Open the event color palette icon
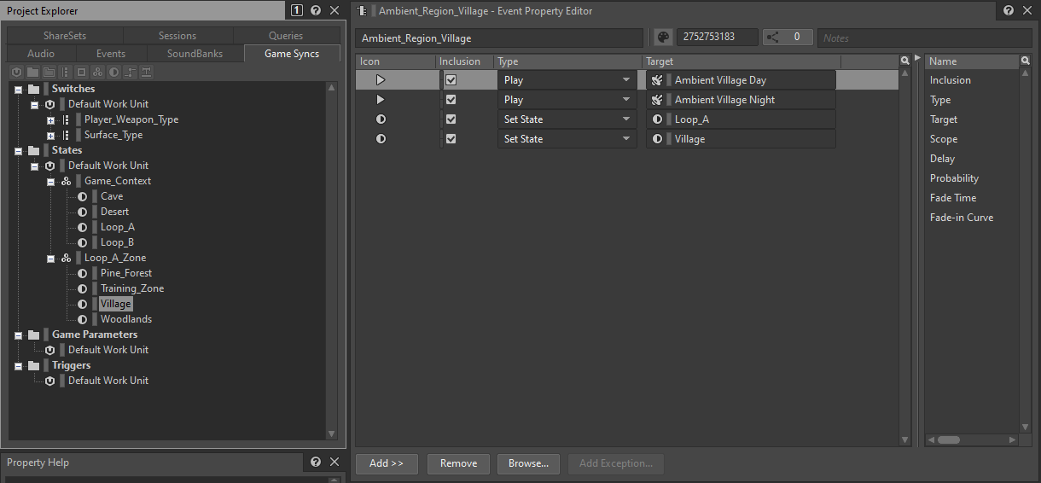This screenshot has height=483, width=1041. tap(663, 38)
